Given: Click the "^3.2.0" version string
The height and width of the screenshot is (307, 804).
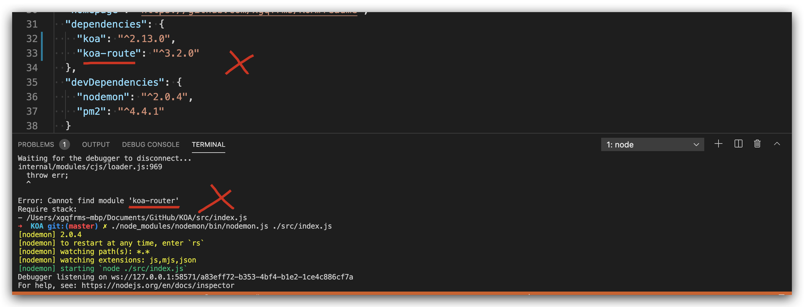Looking at the screenshot, I should (x=176, y=53).
